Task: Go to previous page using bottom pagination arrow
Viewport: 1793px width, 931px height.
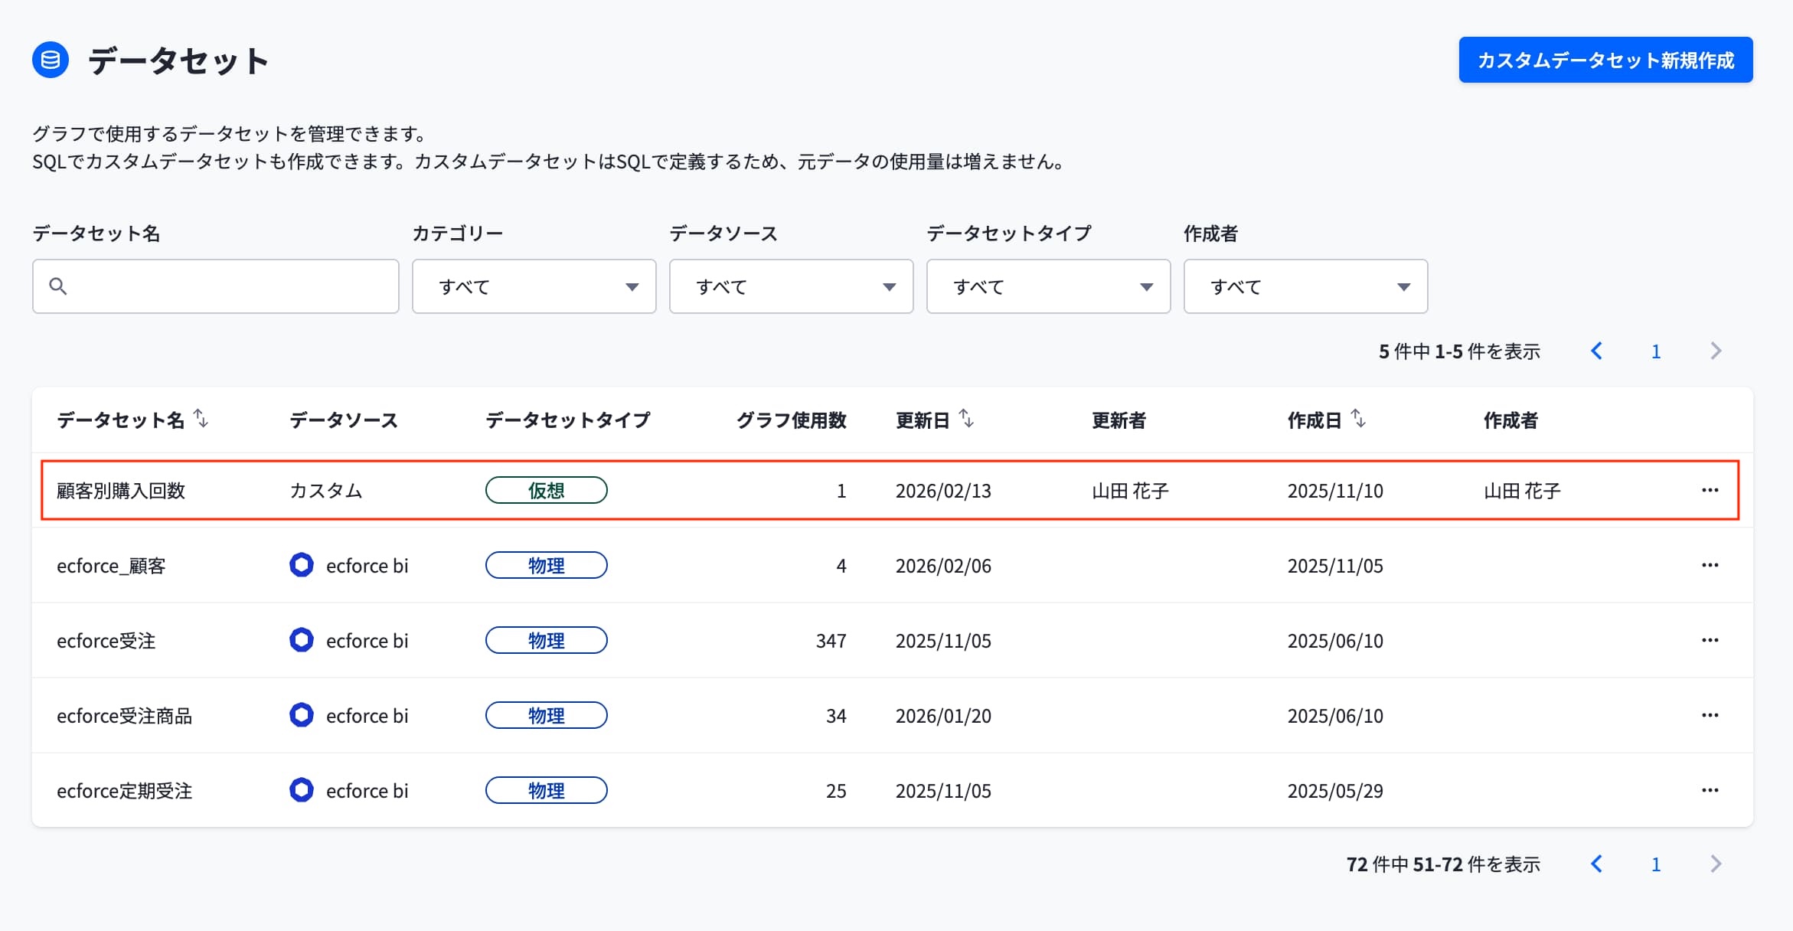Action: point(1596,864)
